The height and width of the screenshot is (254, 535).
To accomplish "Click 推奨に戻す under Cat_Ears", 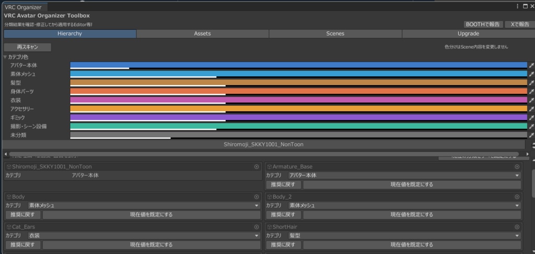I will [23, 245].
